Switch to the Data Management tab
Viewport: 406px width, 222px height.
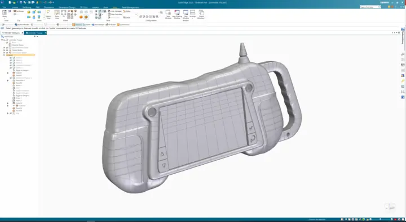(130, 7)
